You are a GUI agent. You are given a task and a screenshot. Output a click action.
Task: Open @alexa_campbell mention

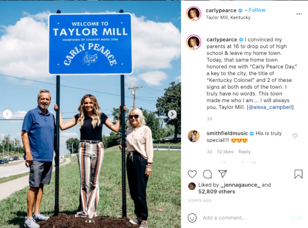click(270, 107)
